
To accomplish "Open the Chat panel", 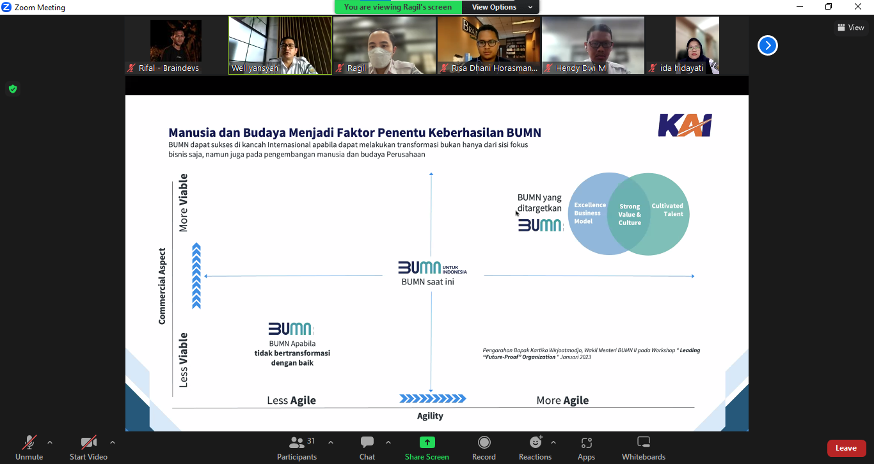I will pos(367,447).
